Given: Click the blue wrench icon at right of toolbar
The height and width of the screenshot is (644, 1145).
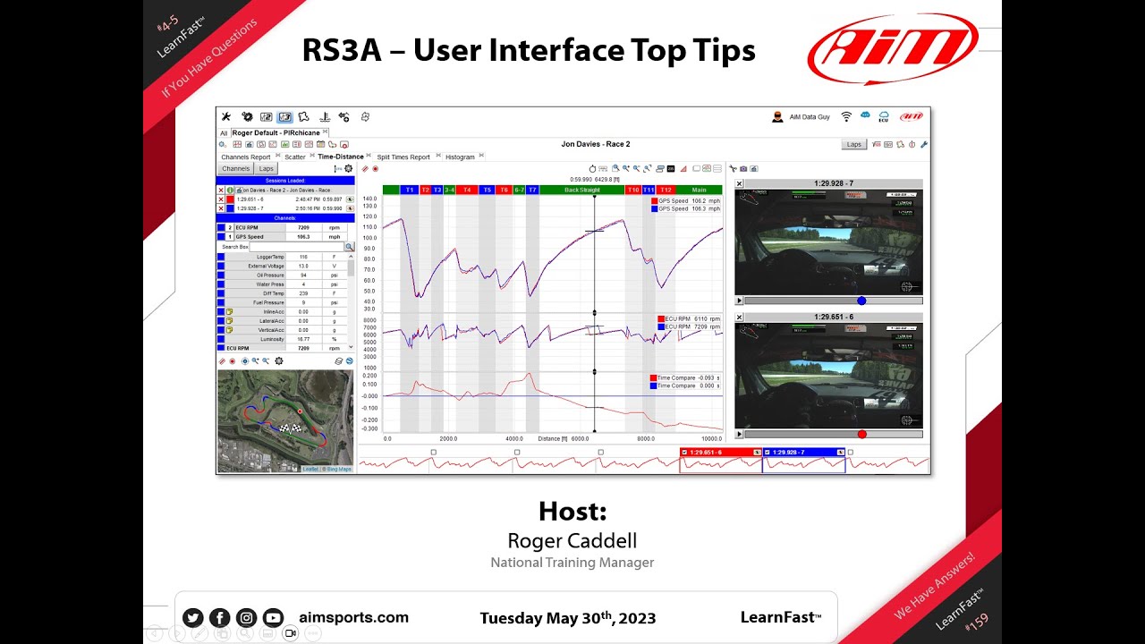Looking at the screenshot, I should click(x=924, y=144).
